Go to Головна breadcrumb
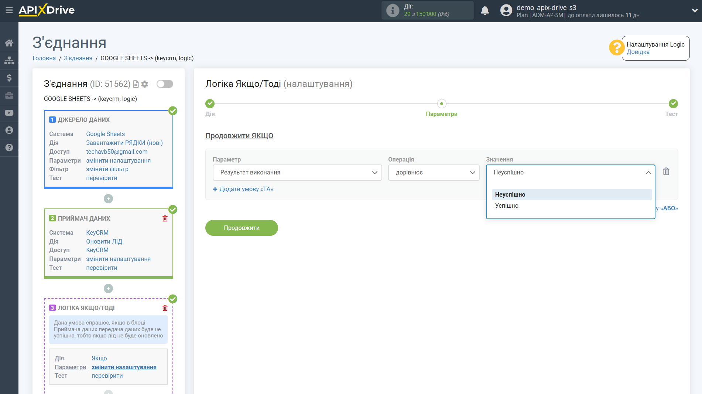 point(44,58)
